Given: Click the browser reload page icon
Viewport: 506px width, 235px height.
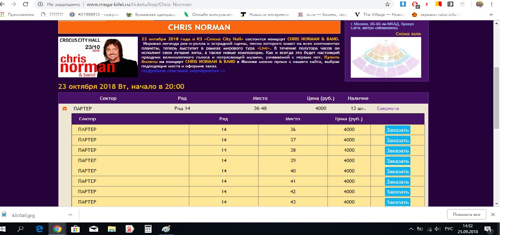Looking at the screenshot, I should [26, 4].
